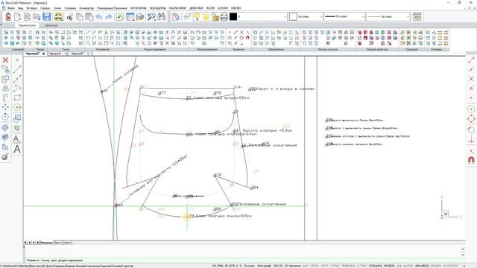Click the printer icon next to the padlock
Screen dimensions: 477x268
click(224, 16)
